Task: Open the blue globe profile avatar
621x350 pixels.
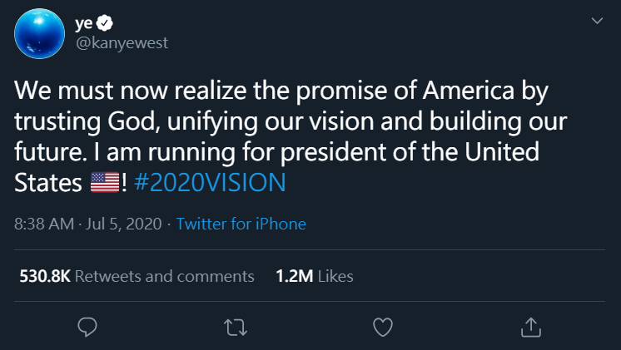Action: coord(38,33)
